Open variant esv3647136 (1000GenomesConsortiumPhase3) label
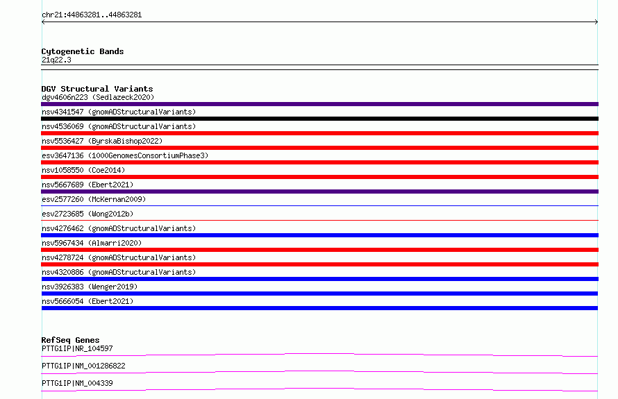Image resolution: width=618 pixels, height=399 pixels. 125,155
